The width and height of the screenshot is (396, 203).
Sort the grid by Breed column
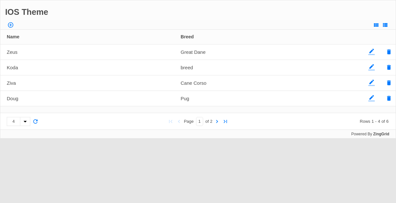pos(187,37)
